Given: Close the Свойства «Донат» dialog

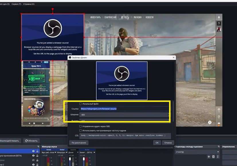Looking at the screenshot, I should pyautogui.click(x=173, y=58).
